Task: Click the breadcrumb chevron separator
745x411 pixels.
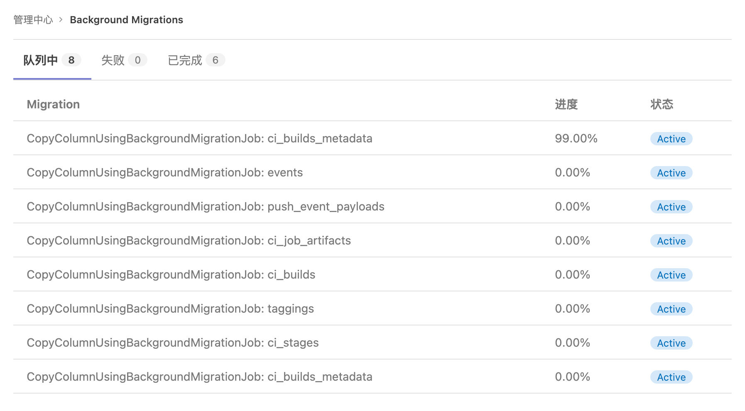Action: [61, 20]
